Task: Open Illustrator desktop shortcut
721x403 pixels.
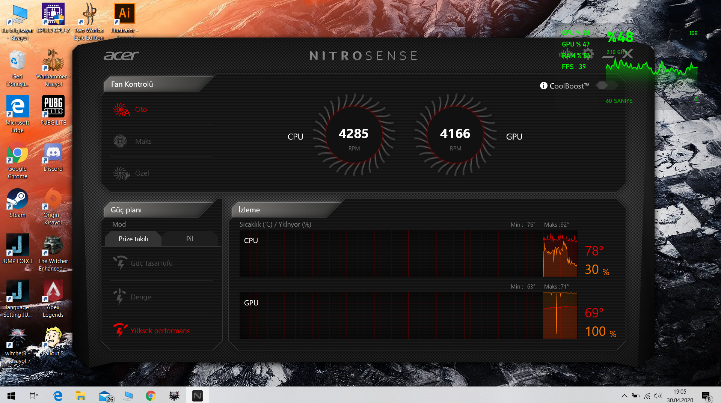Action: (x=125, y=20)
